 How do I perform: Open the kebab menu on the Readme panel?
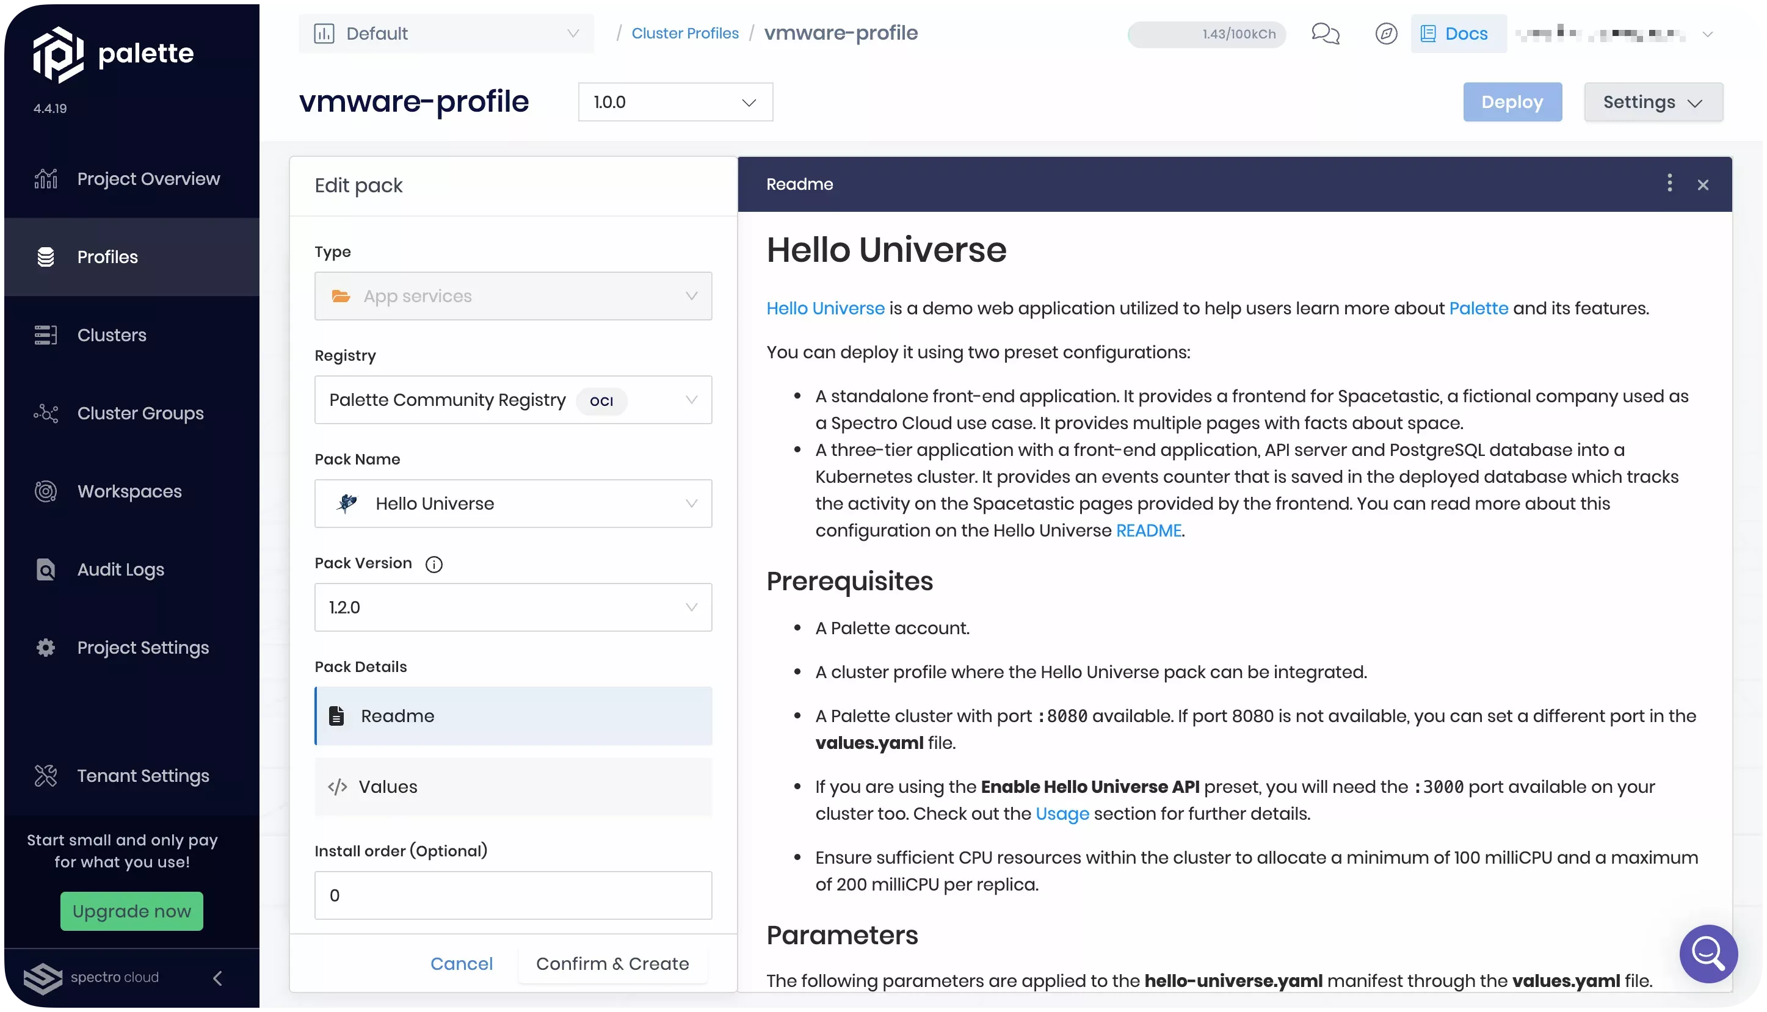tap(1670, 184)
